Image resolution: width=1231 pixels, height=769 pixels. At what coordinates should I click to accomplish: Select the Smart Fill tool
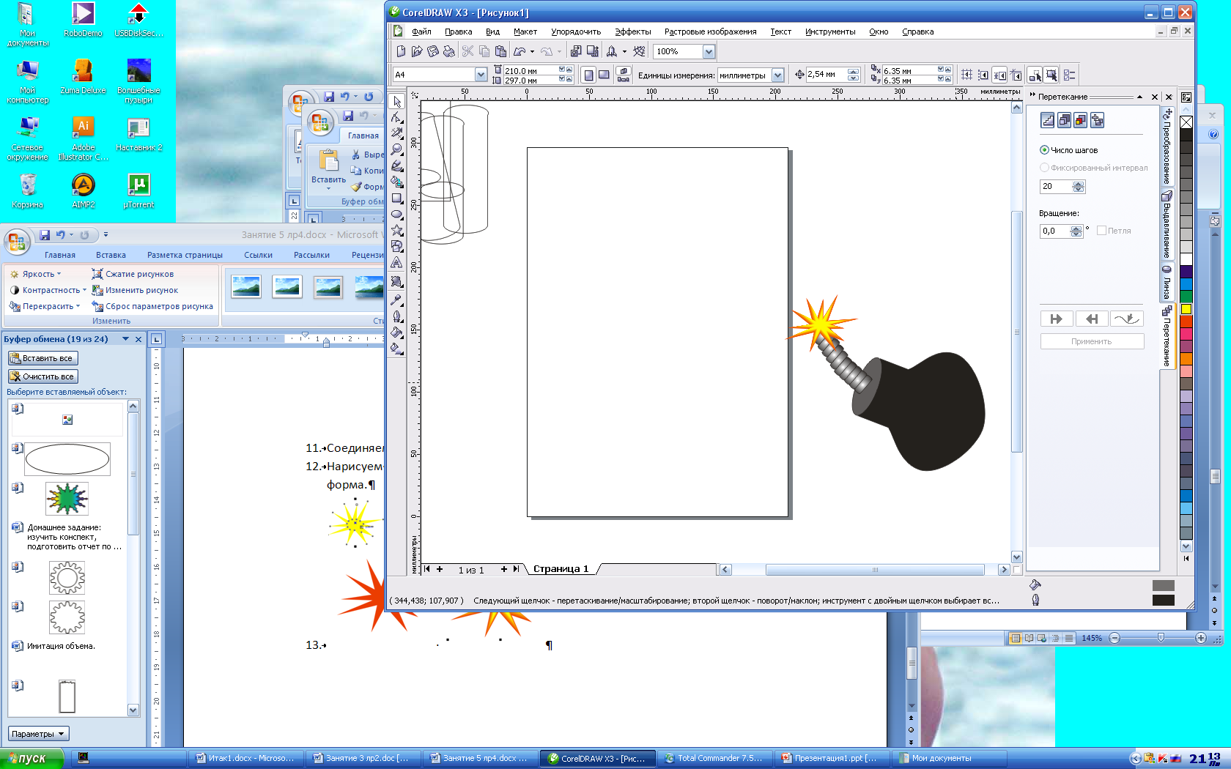(x=397, y=182)
